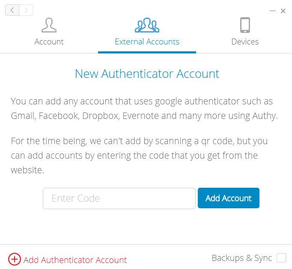
Task: Click the New Authenticator Account heading
Action: [x=147, y=74]
